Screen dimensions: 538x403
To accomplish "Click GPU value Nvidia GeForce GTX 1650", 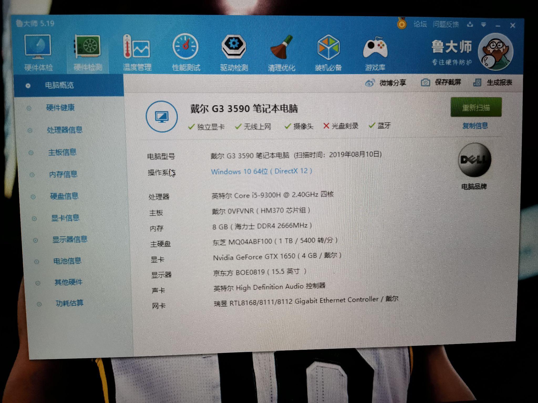I will pos(277,256).
